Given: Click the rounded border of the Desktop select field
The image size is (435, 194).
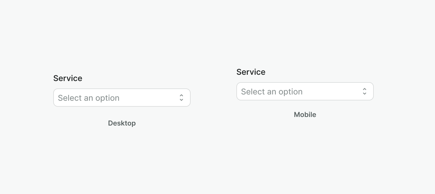Looking at the screenshot, I should 122,90.
